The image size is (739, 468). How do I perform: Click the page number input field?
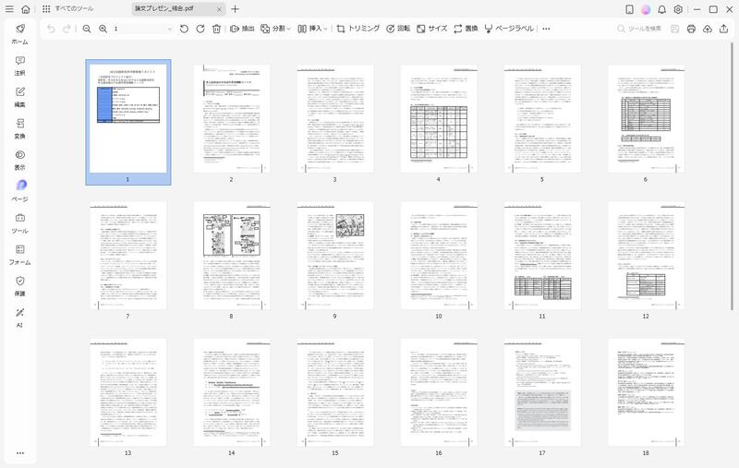click(x=142, y=29)
